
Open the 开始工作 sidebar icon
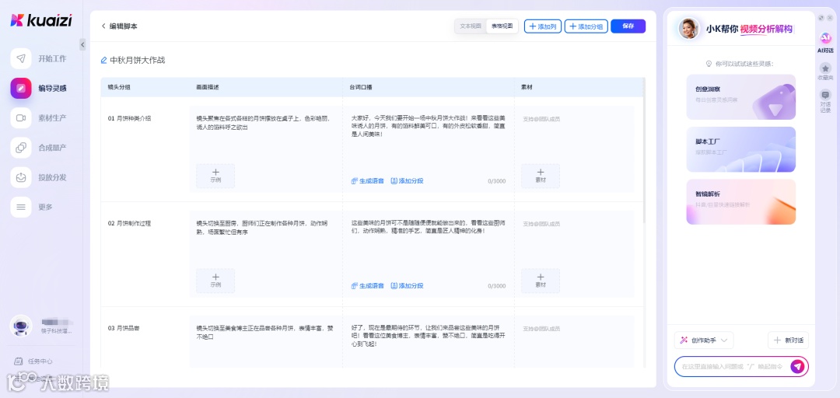[21, 58]
